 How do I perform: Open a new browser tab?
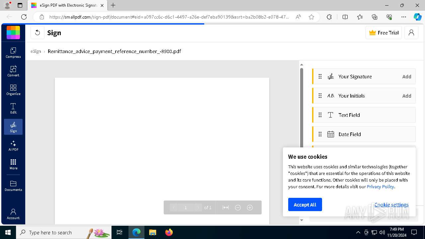[x=113, y=5]
